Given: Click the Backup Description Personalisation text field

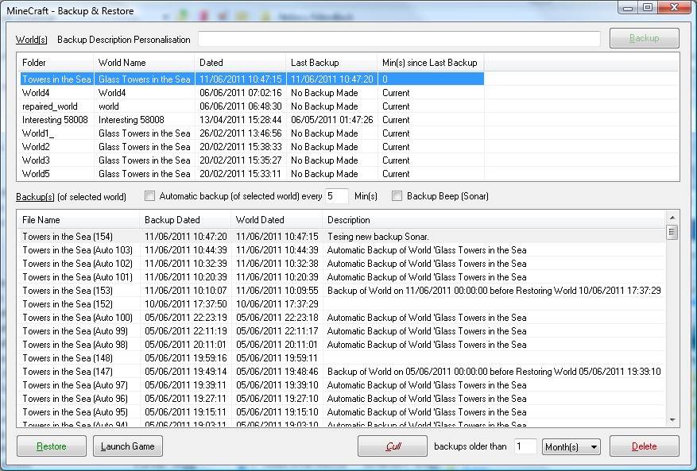Looking at the screenshot, I should (399, 39).
